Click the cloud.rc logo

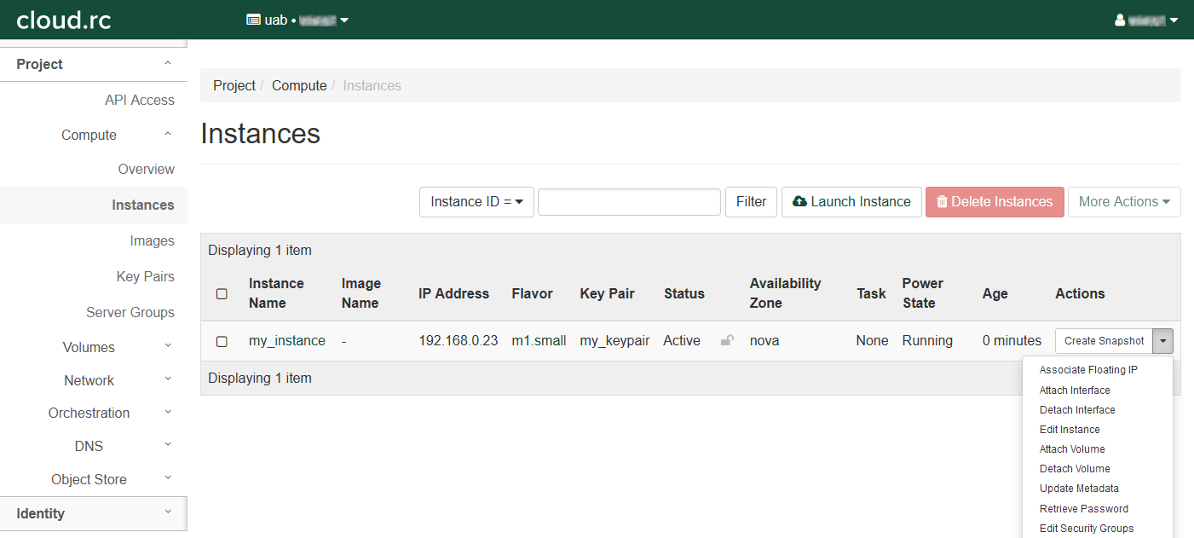point(64,20)
